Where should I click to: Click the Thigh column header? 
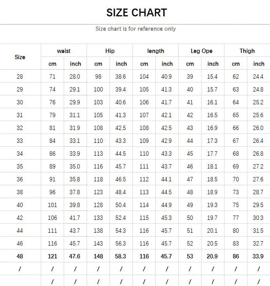(247, 51)
